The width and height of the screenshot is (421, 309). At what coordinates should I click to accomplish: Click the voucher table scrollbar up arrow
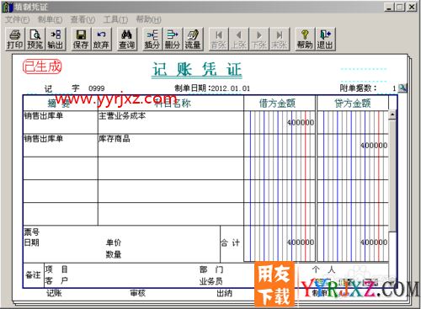392,115
